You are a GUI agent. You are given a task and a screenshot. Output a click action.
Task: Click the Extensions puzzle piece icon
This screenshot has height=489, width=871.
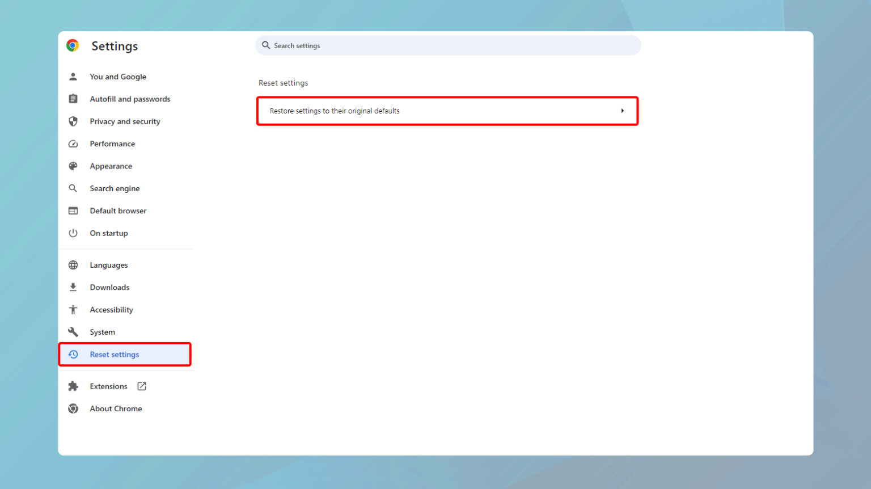click(x=73, y=386)
